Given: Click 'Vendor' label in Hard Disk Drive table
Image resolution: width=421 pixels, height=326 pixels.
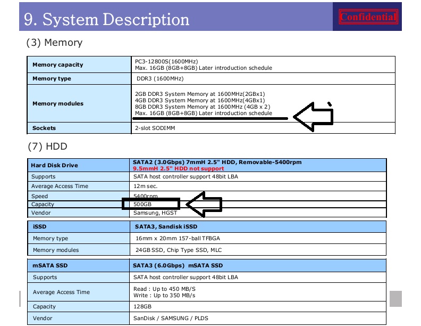Looking at the screenshot, I should (41, 213).
